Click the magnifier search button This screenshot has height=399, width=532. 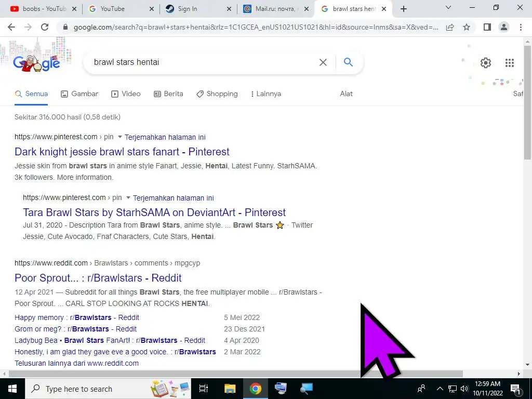point(348,62)
